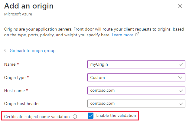Click the Name field containing myOrigin
This screenshot has height=125, width=189.
pos(133,64)
